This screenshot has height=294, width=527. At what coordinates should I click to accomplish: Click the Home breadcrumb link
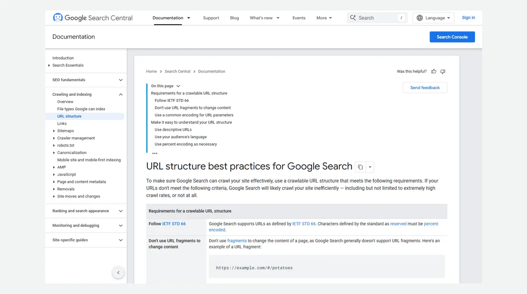(x=152, y=72)
